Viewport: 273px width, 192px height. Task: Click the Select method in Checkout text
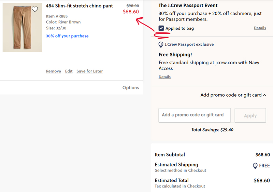181,170
